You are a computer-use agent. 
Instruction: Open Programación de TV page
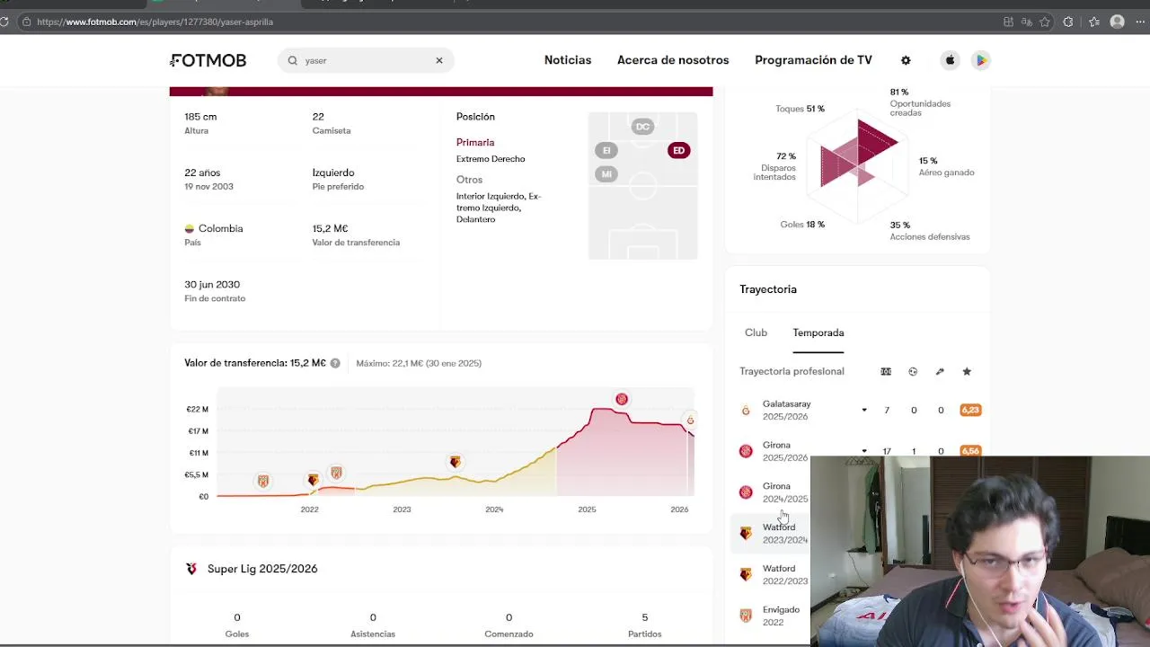click(x=813, y=60)
